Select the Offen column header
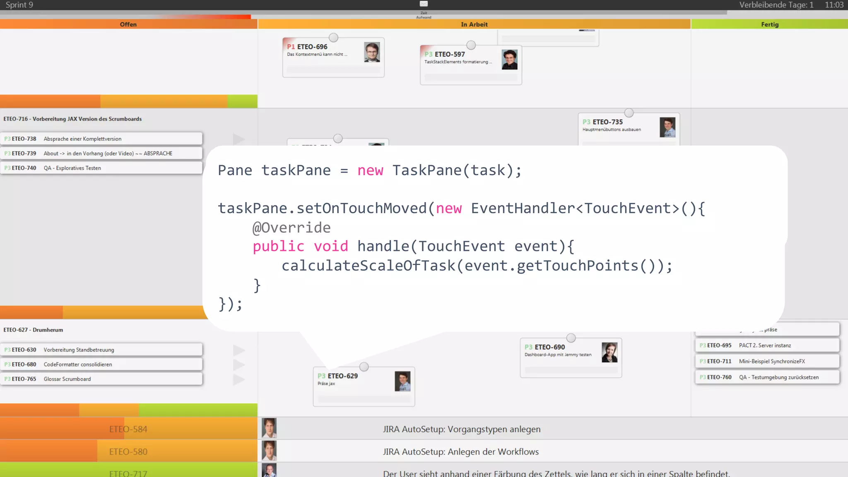This screenshot has height=477, width=848. click(x=128, y=24)
